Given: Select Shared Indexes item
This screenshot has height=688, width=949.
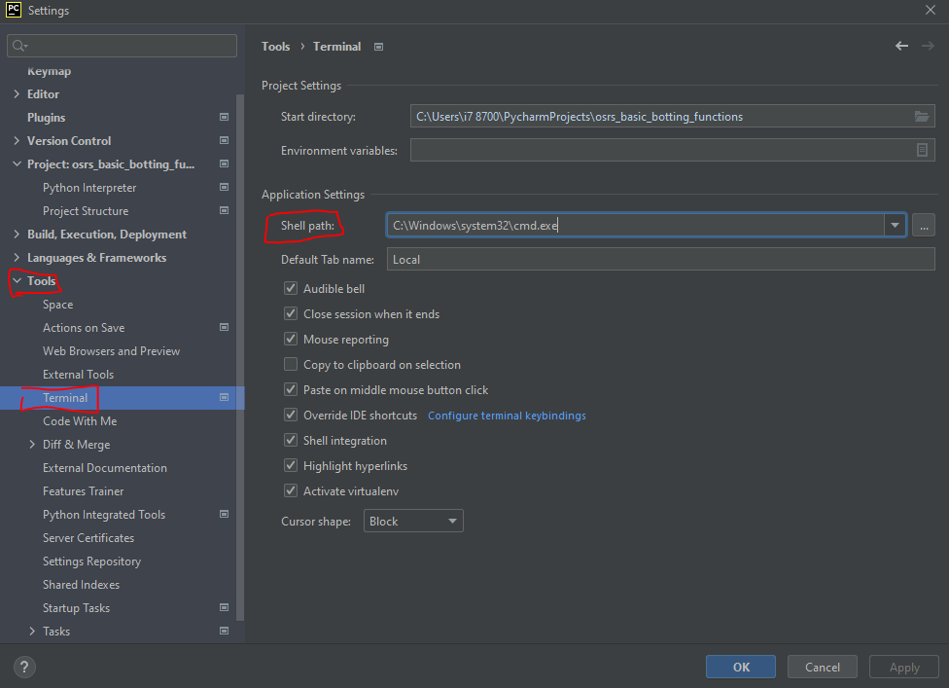Looking at the screenshot, I should pos(81,585).
